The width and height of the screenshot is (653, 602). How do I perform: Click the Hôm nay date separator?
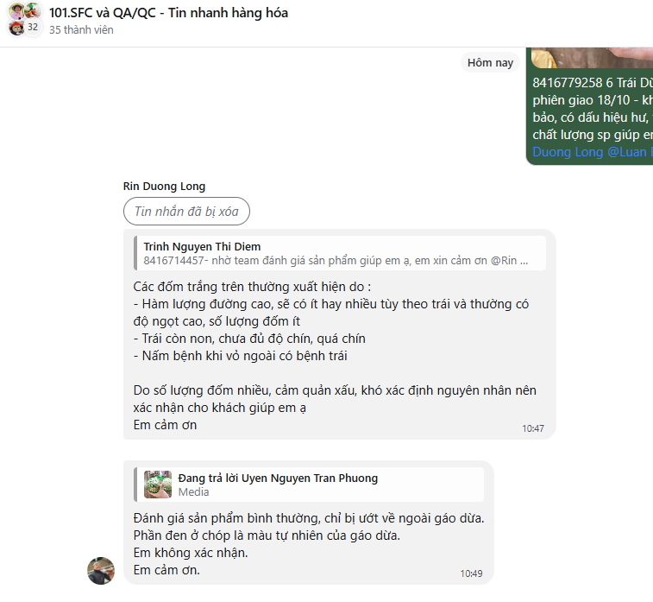tap(490, 62)
